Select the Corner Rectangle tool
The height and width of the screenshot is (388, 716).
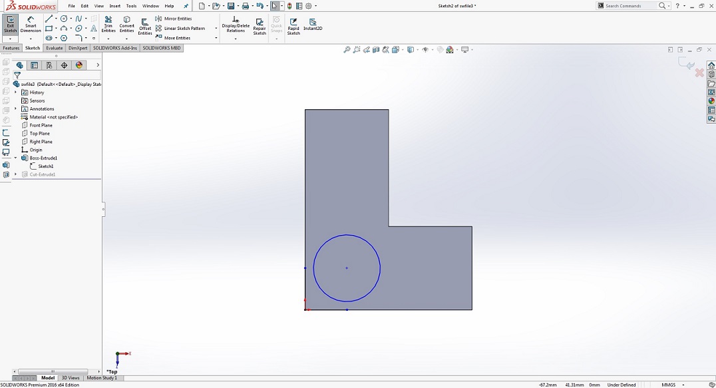[49, 29]
